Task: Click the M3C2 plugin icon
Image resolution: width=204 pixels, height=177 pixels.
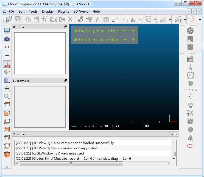Action: point(190,113)
